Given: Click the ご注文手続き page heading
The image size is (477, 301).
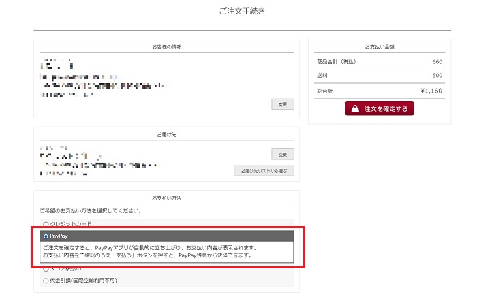Looking at the screenshot, I should (x=242, y=12).
